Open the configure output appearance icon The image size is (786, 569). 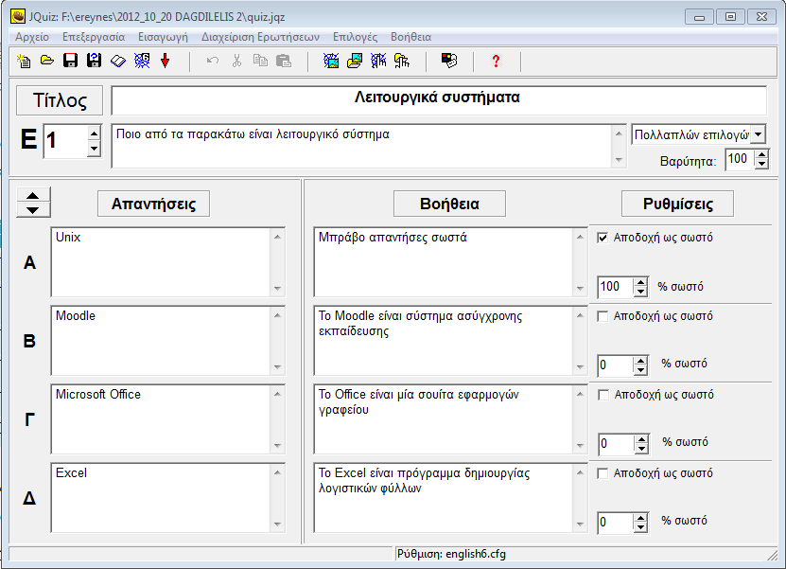(449, 62)
